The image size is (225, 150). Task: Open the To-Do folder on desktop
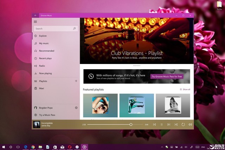219,6
